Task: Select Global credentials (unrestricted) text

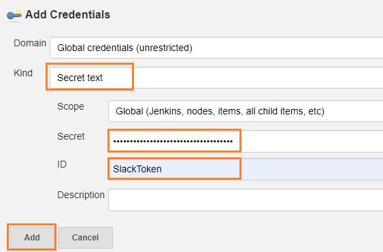Action: 124,48
